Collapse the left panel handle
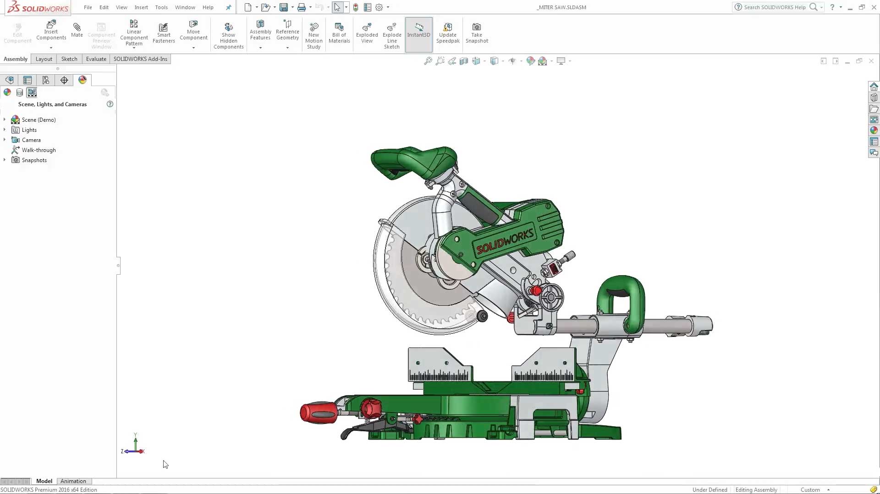Screen dimensions: 880x494 (118, 266)
